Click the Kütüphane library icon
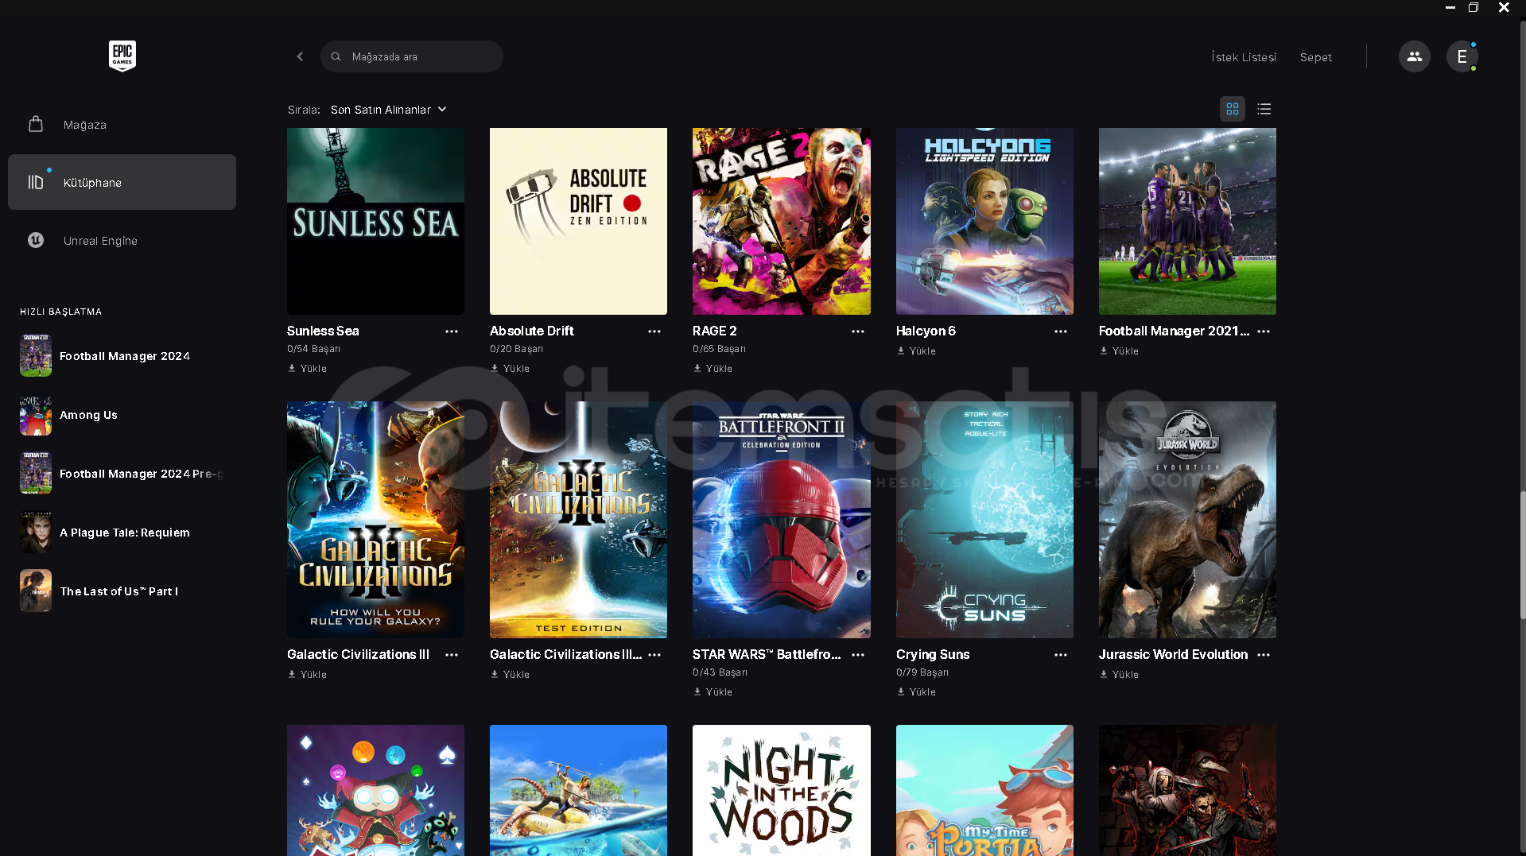The width and height of the screenshot is (1526, 856). [36, 182]
